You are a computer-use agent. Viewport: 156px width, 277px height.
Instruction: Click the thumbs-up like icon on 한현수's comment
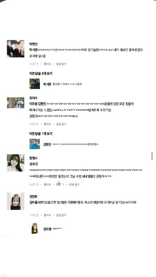(x=59, y=184)
